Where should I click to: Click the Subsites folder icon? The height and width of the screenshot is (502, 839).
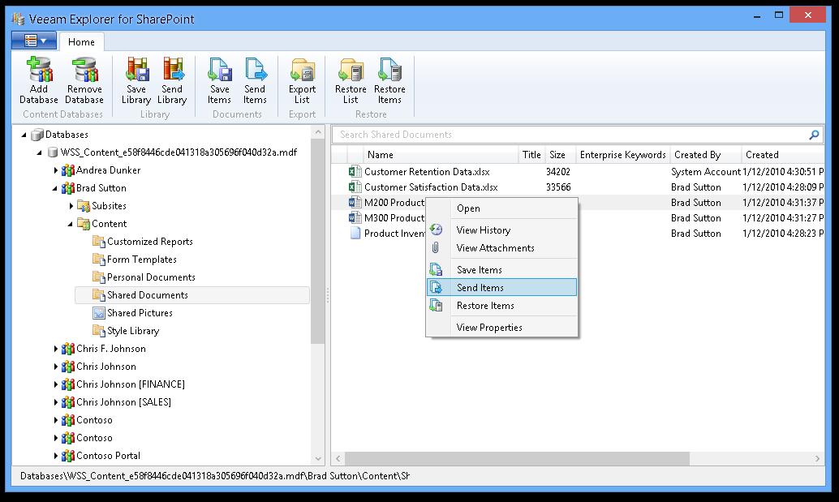[83, 206]
